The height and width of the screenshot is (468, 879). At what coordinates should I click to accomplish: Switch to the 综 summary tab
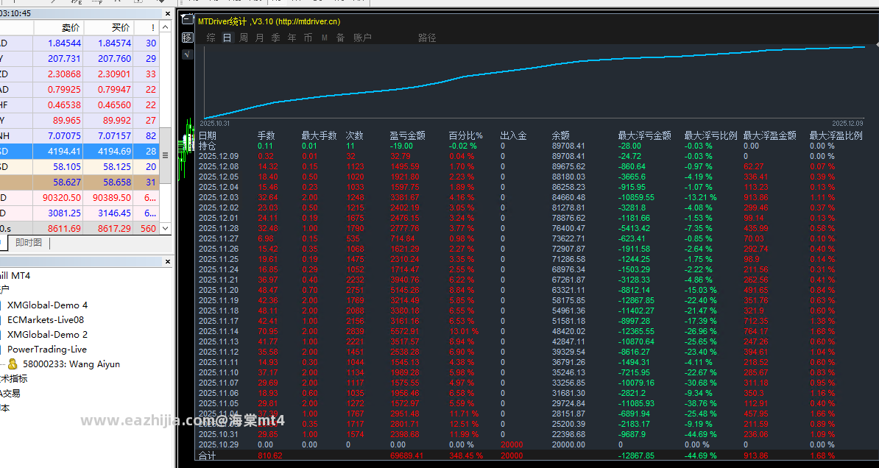(x=211, y=38)
